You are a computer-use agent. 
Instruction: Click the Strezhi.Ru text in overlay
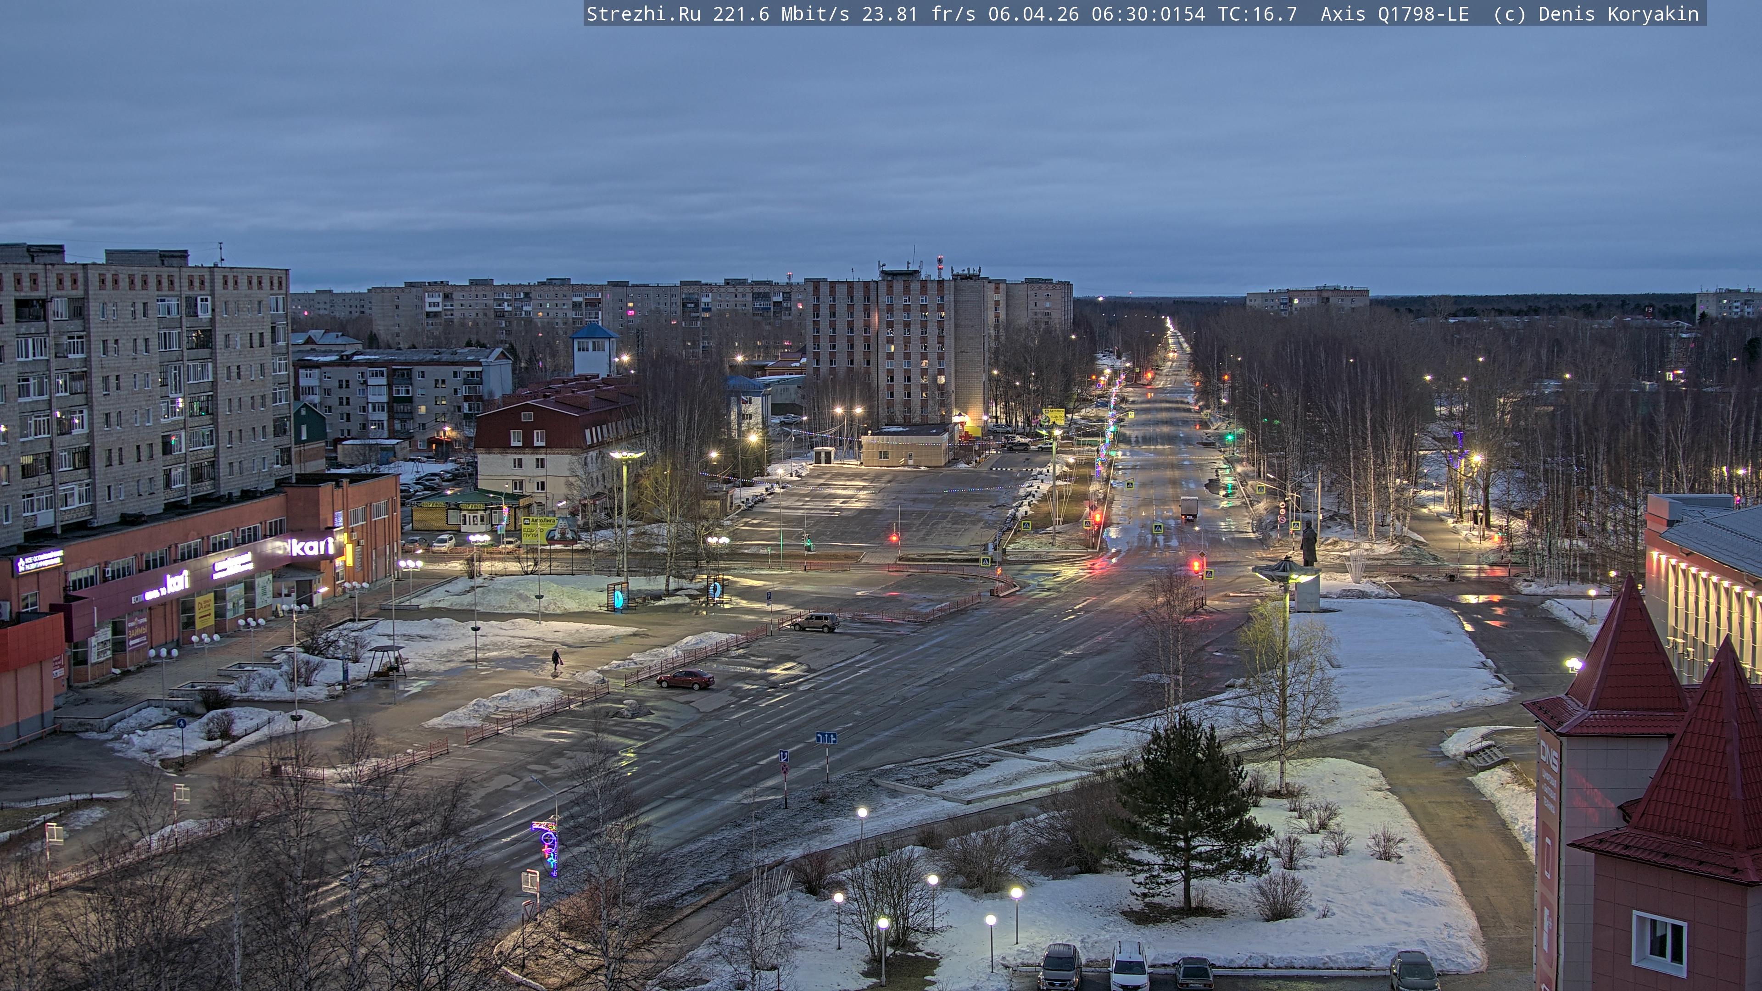pos(643,14)
